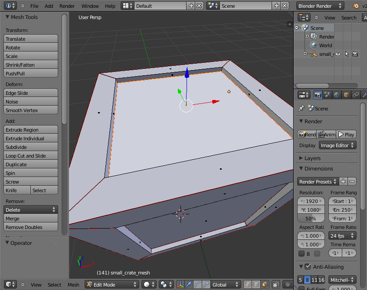The height and width of the screenshot is (290, 367).
Task: Click the screen layout browse icon
Action: click(128, 6)
